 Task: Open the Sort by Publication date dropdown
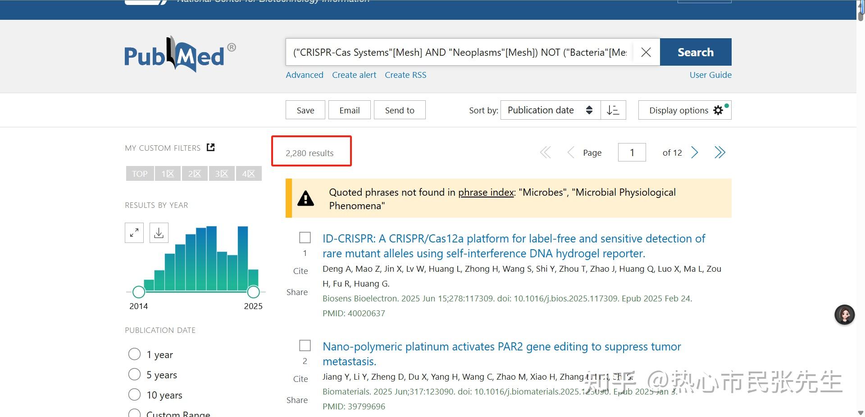(550, 110)
